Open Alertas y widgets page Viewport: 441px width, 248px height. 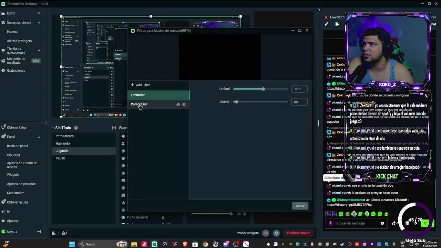tap(19, 41)
